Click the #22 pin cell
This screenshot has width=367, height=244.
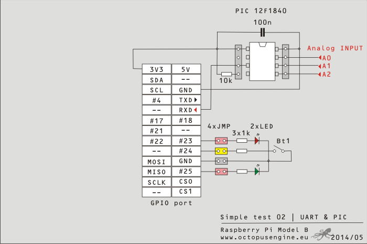pos(157,141)
